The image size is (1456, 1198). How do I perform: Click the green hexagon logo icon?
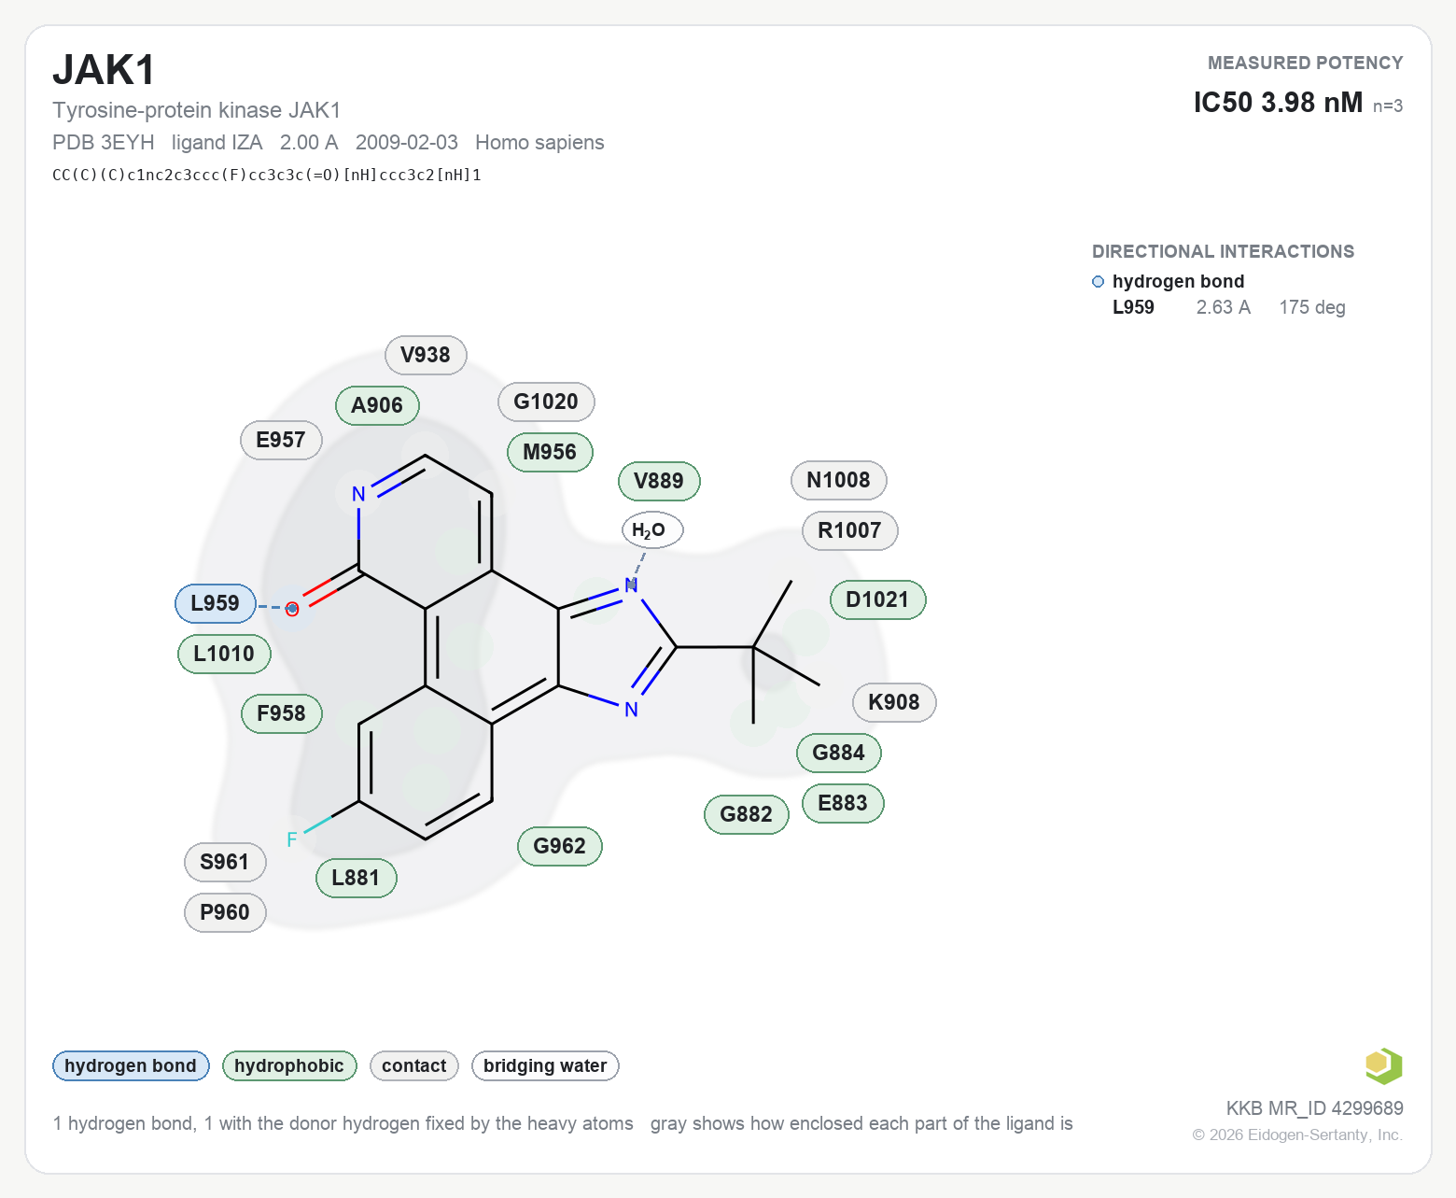tap(1383, 1065)
